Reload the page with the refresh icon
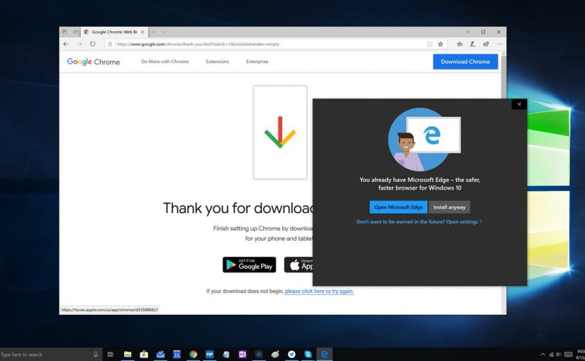Image resolution: width=585 pixels, height=361 pixels. click(92, 44)
